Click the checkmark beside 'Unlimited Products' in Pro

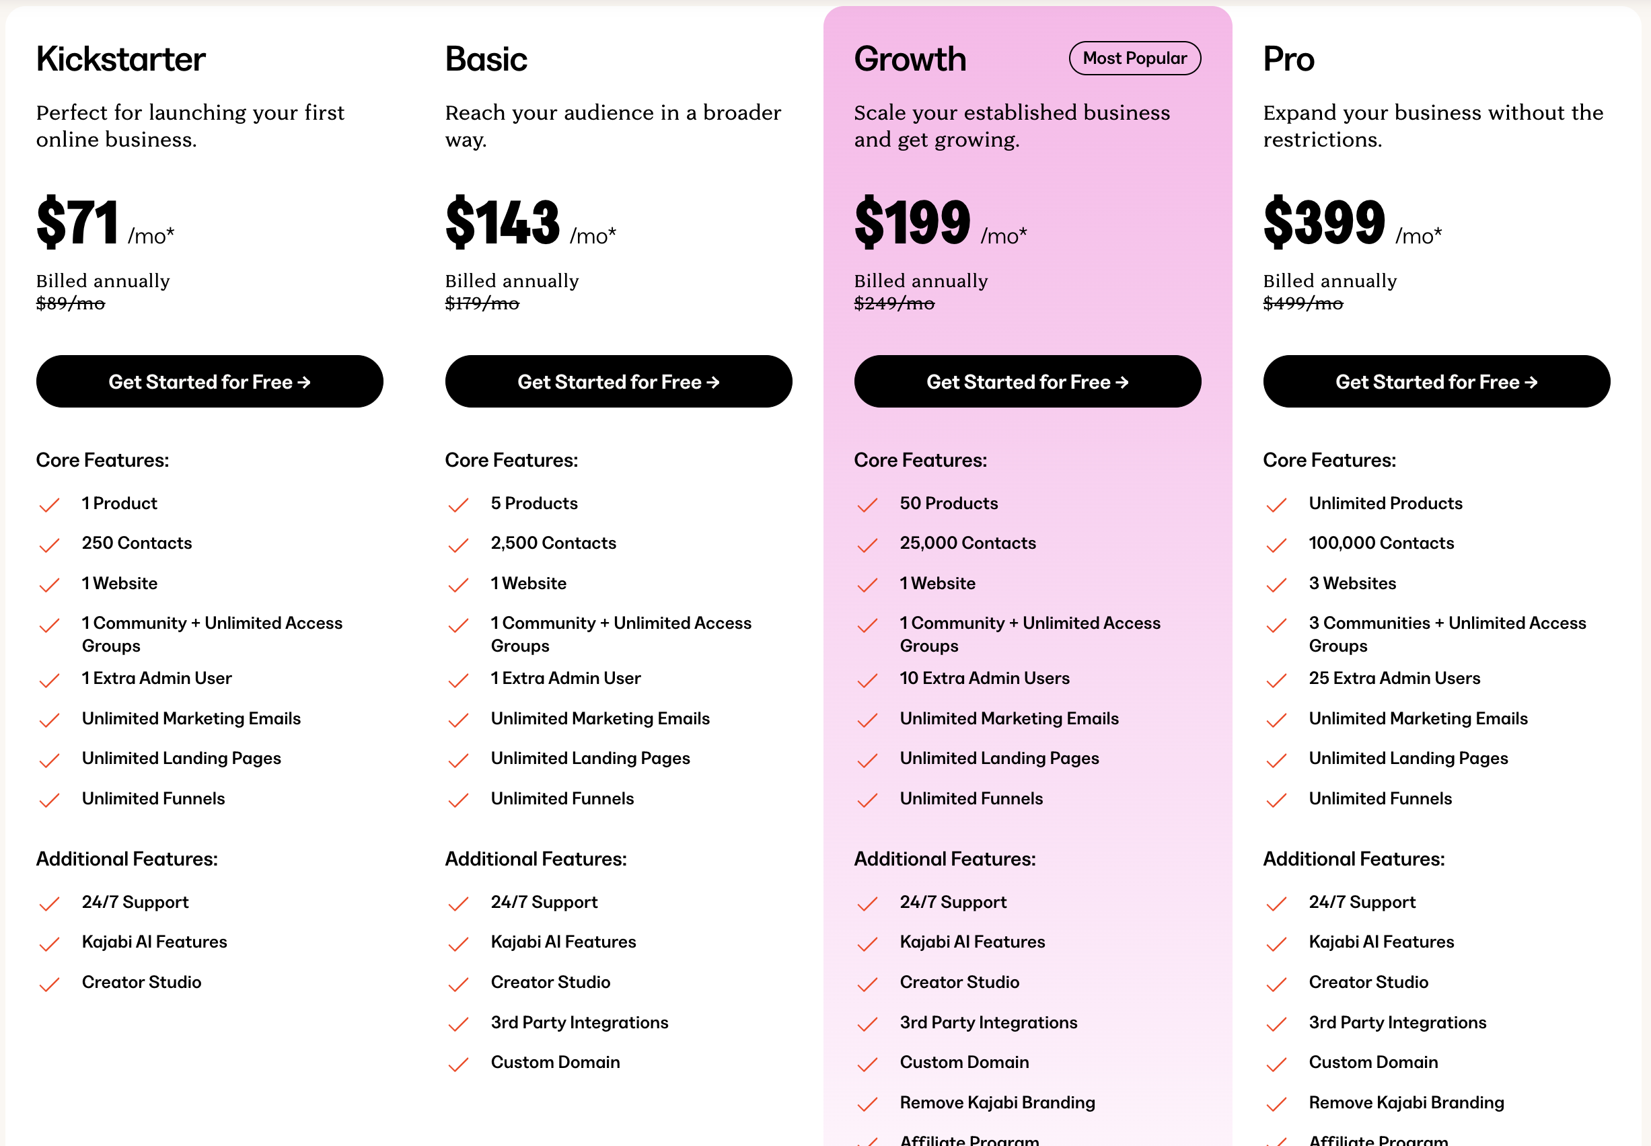pyautogui.click(x=1278, y=505)
